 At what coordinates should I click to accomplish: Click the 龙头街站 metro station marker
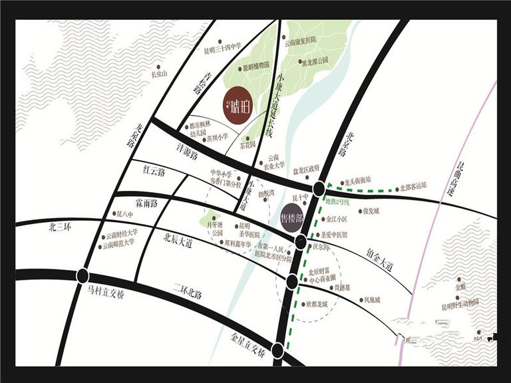pos(341,182)
